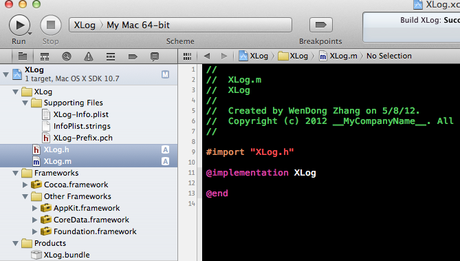Select the XLog project file

[x=89, y=74]
